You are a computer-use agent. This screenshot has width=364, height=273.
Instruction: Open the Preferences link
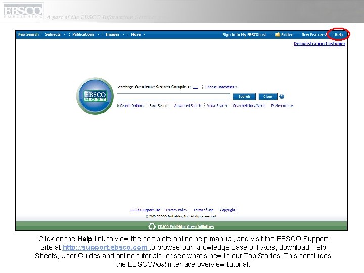coord(282,105)
